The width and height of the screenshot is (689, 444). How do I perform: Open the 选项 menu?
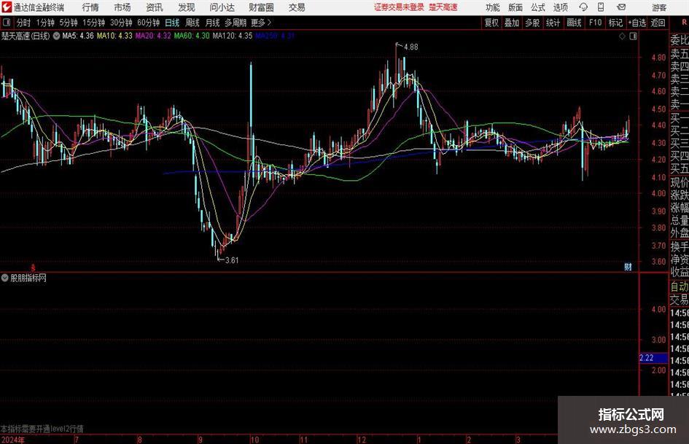point(560,7)
